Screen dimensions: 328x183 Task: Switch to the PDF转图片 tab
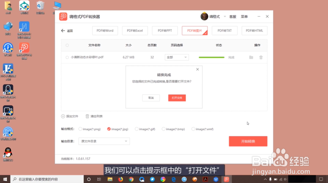(195, 30)
